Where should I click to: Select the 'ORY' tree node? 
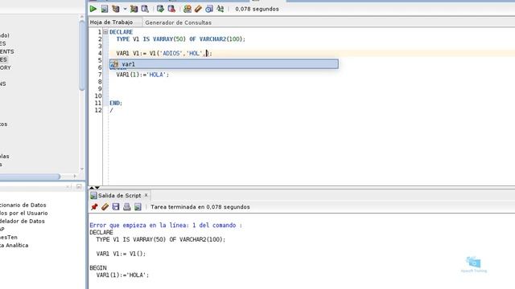[x=6, y=67]
